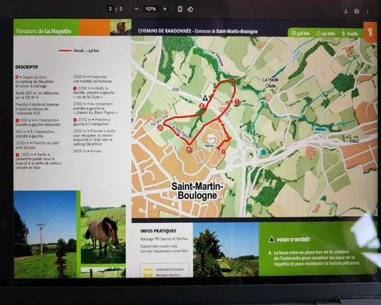Image resolution: width=381 pixels, height=305 pixels.
Task: Rotate the document with the rotate icon
Action: coord(190,10)
